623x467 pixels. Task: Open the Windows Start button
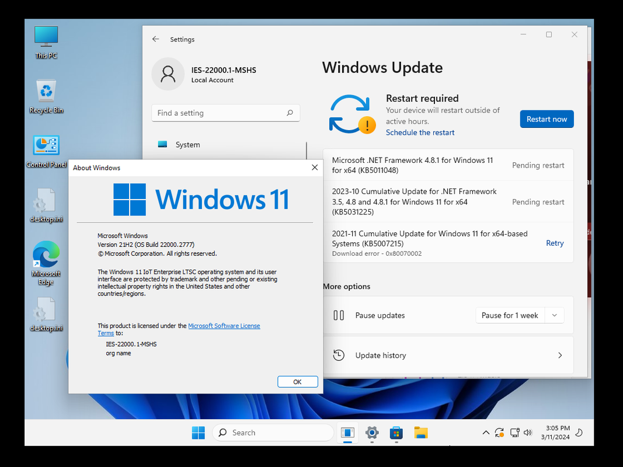[x=199, y=433]
